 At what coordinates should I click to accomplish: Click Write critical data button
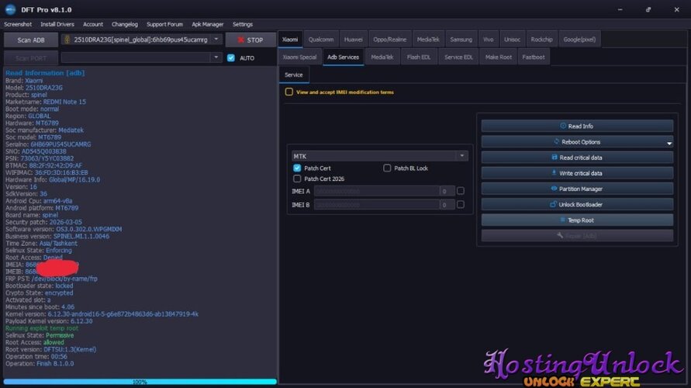[x=577, y=173]
